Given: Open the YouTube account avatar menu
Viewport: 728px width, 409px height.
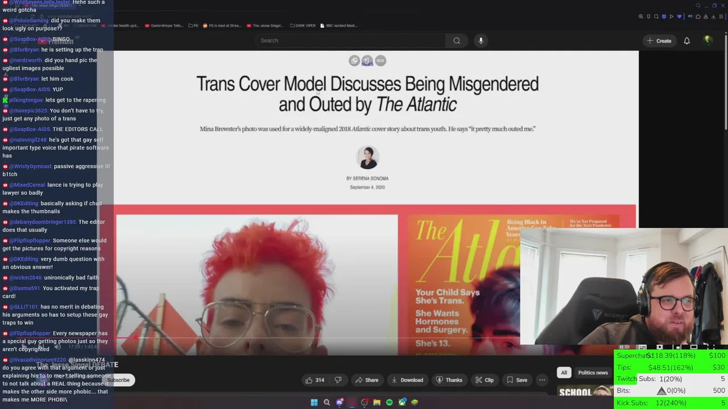Looking at the screenshot, I should pyautogui.click(x=708, y=40).
